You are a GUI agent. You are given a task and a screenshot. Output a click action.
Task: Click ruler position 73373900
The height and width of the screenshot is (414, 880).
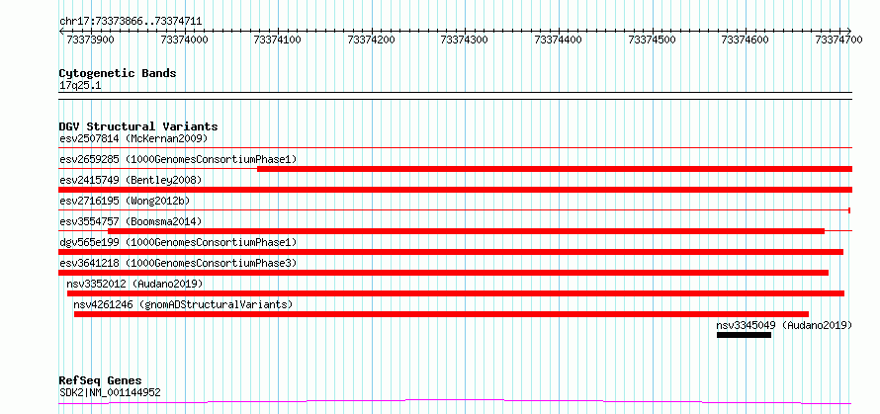coord(90,40)
